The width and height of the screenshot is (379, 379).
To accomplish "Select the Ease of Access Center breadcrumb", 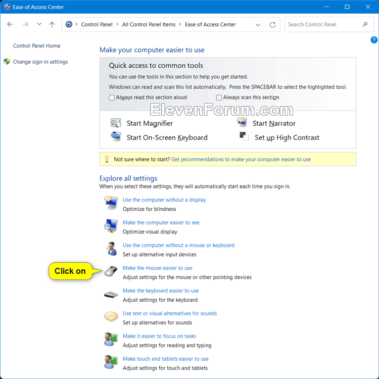I will (x=210, y=24).
